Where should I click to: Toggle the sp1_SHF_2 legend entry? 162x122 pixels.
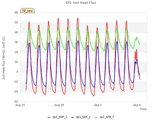[x=57, y=117]
